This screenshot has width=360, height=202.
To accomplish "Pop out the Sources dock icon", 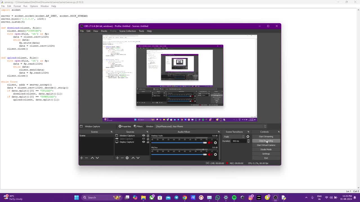I will (147, 132).
